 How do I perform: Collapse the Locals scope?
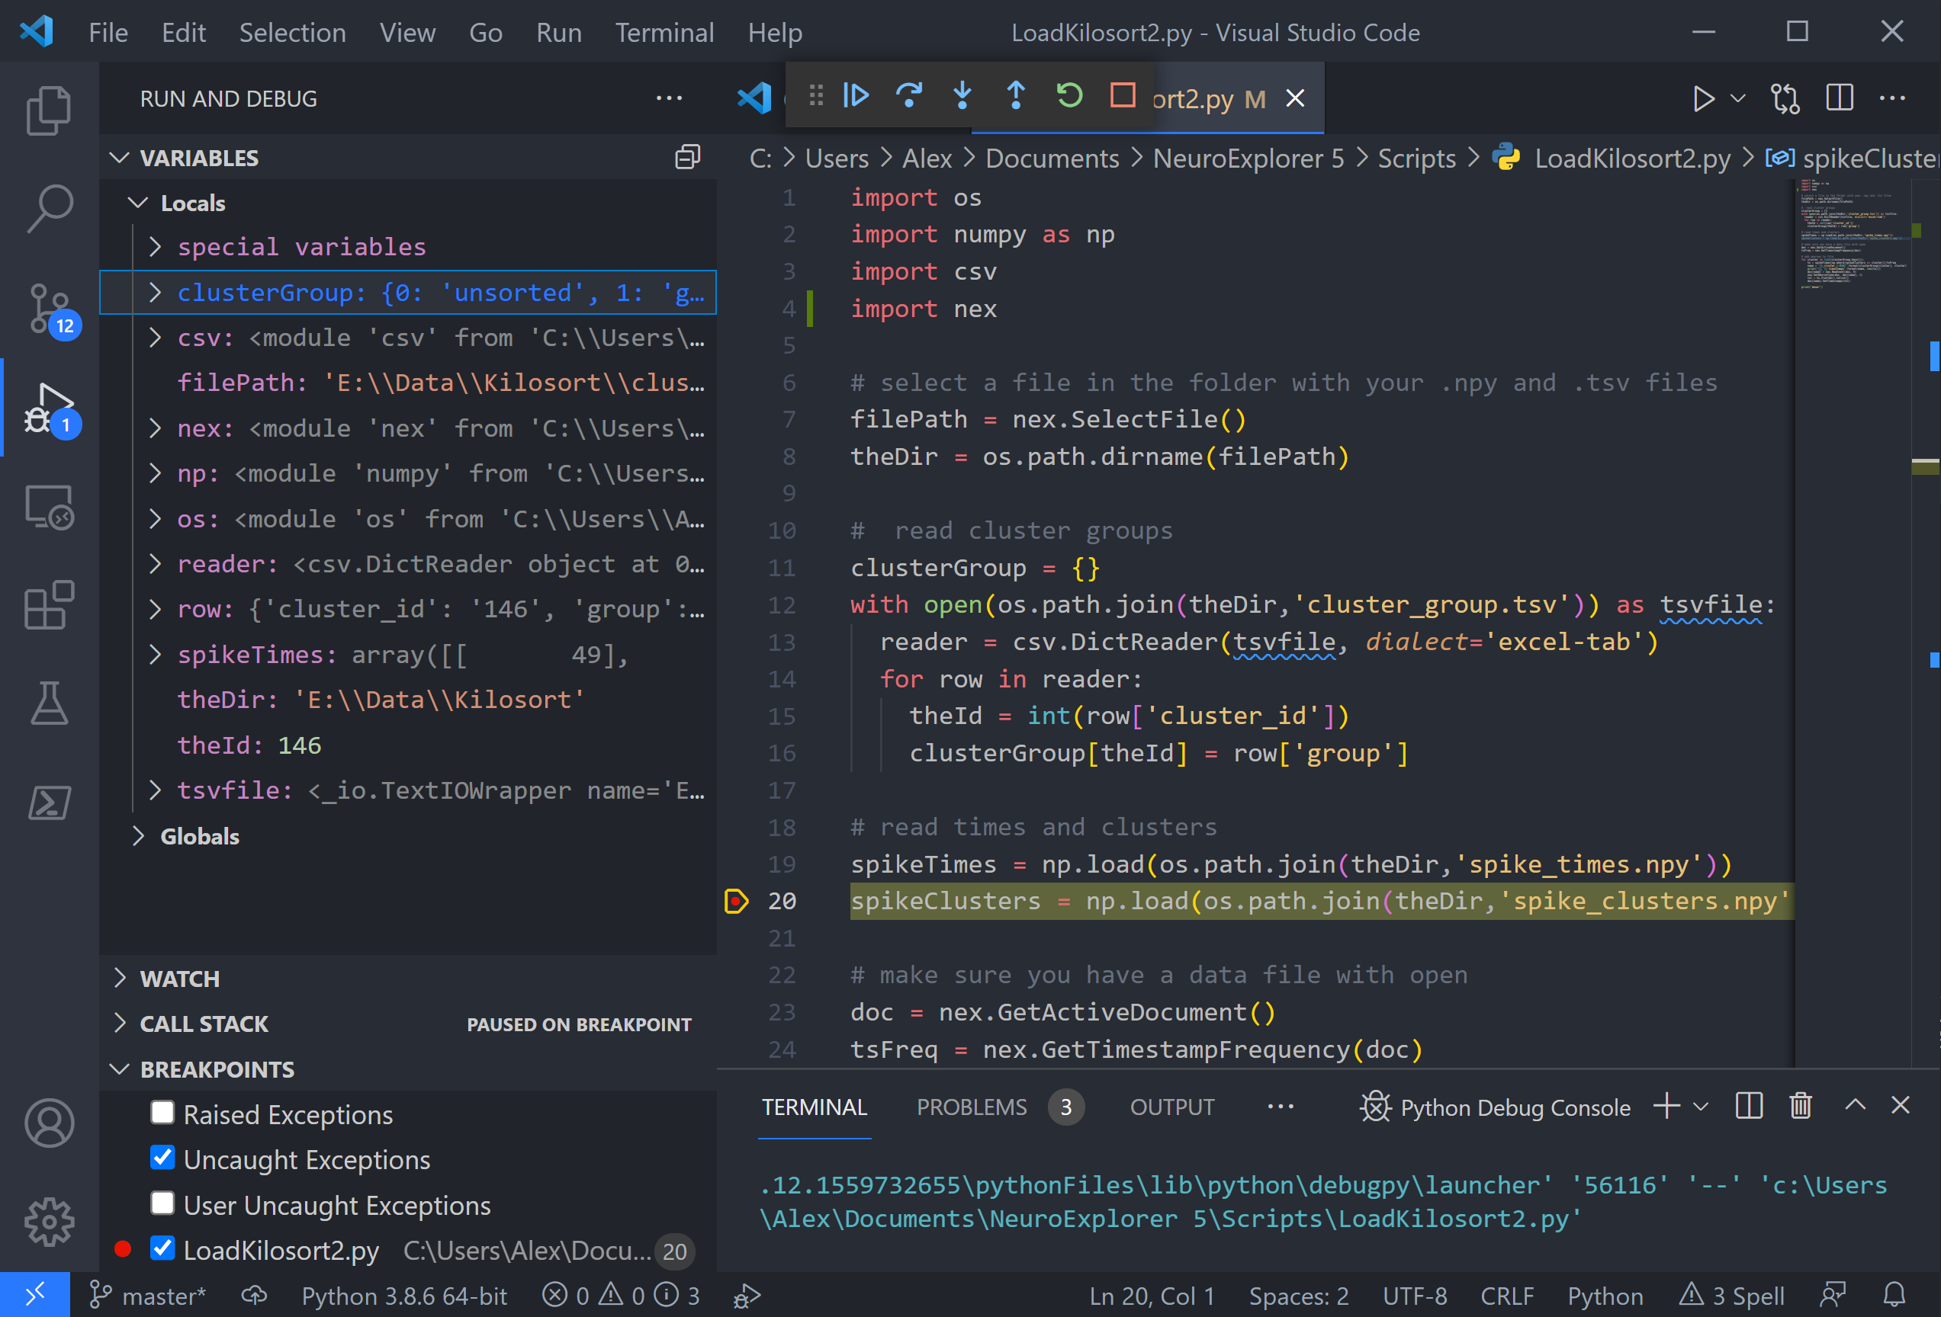(x=139, y=203)
